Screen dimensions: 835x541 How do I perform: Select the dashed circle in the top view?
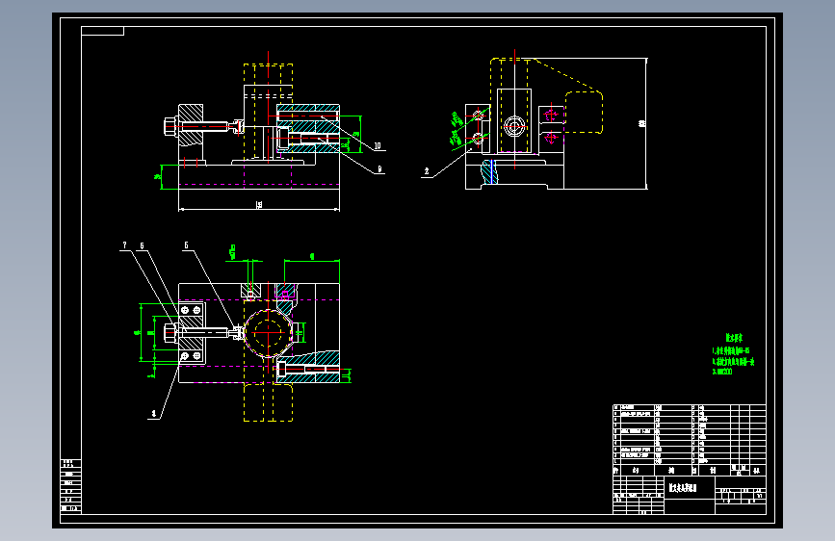pyautogui.click(x=268, y=333)
